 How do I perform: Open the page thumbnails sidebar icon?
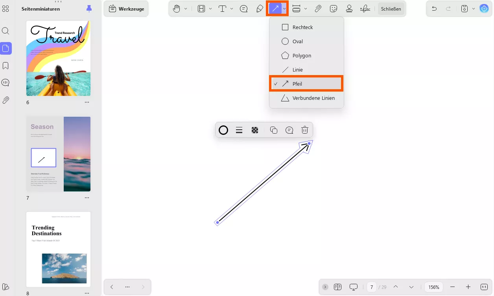tap(6, 48)
